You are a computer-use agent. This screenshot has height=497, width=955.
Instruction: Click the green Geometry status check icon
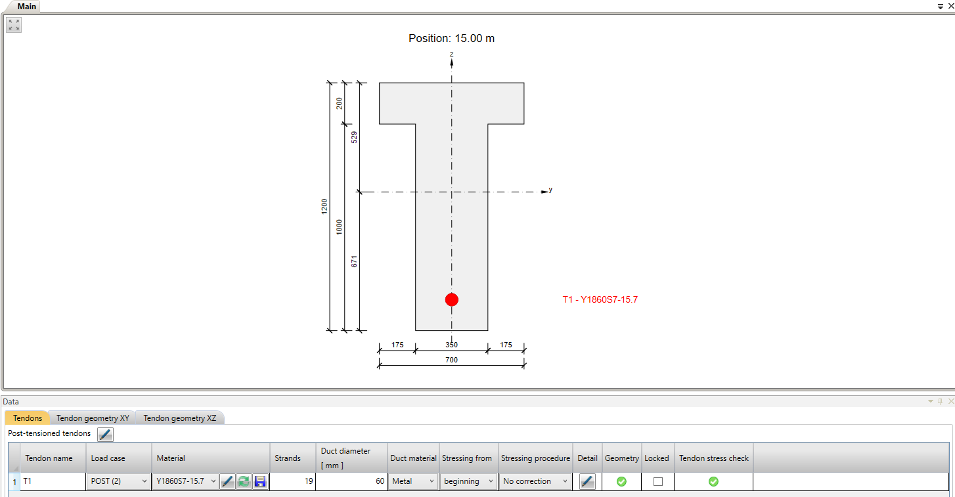(621, 481)
